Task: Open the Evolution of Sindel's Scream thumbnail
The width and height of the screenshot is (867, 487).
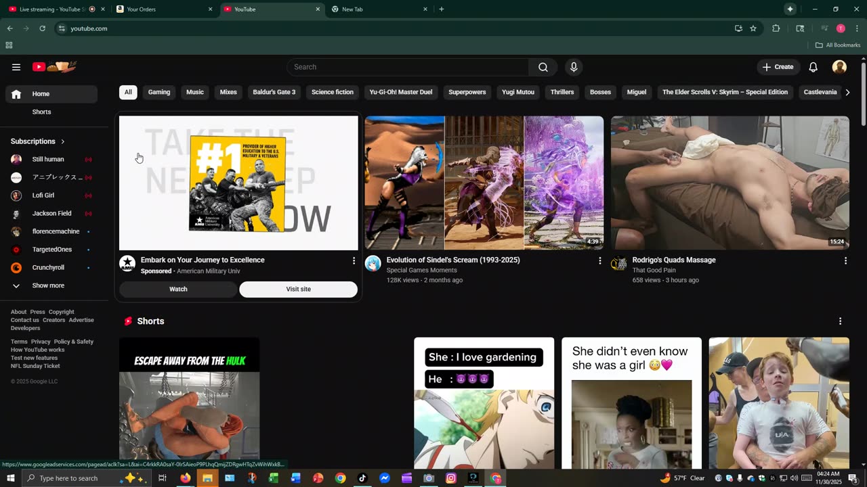Action: click(484, 183)
